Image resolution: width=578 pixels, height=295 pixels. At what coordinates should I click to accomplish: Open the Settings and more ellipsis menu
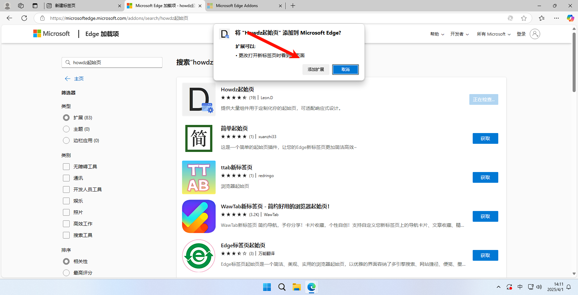pos(556,18)
